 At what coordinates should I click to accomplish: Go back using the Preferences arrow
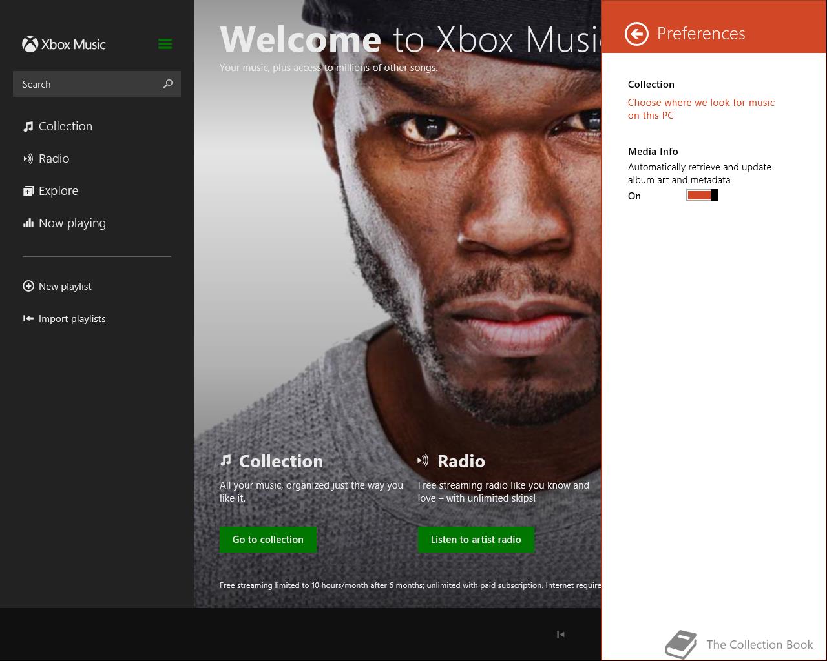(x=636, y=34)
